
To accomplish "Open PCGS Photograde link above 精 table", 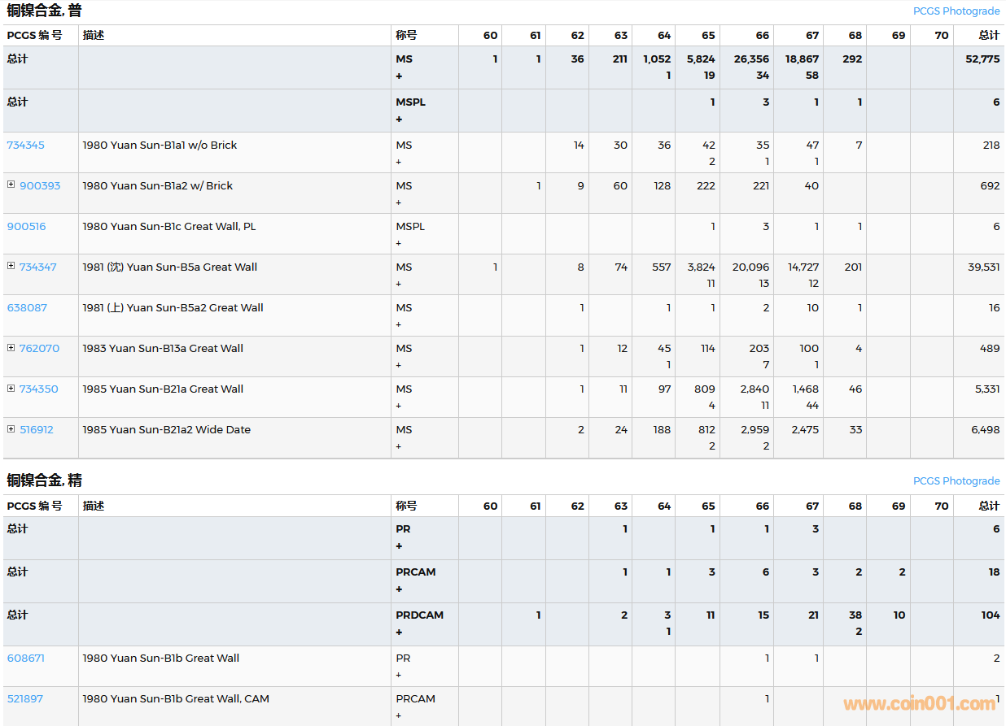I will [x=956, y=480].
